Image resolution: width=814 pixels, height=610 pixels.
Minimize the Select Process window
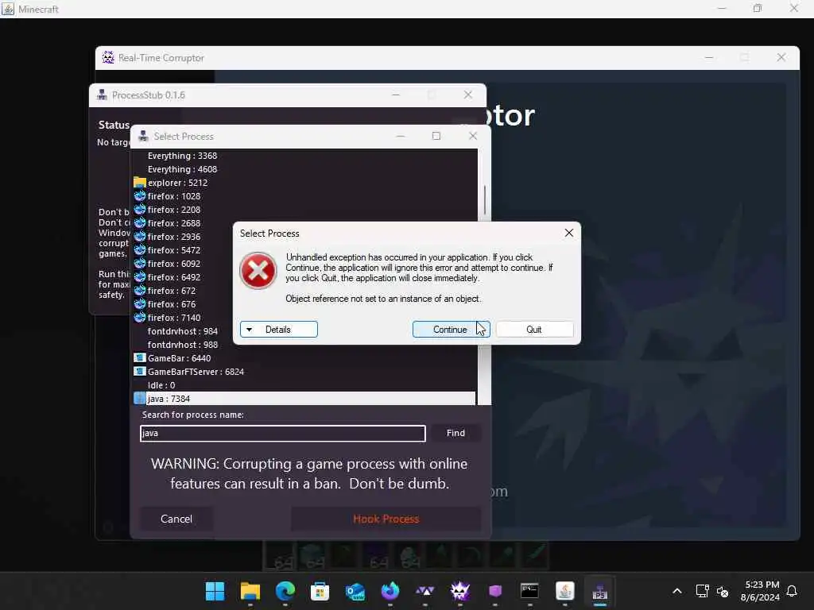[x=401, y=136]
